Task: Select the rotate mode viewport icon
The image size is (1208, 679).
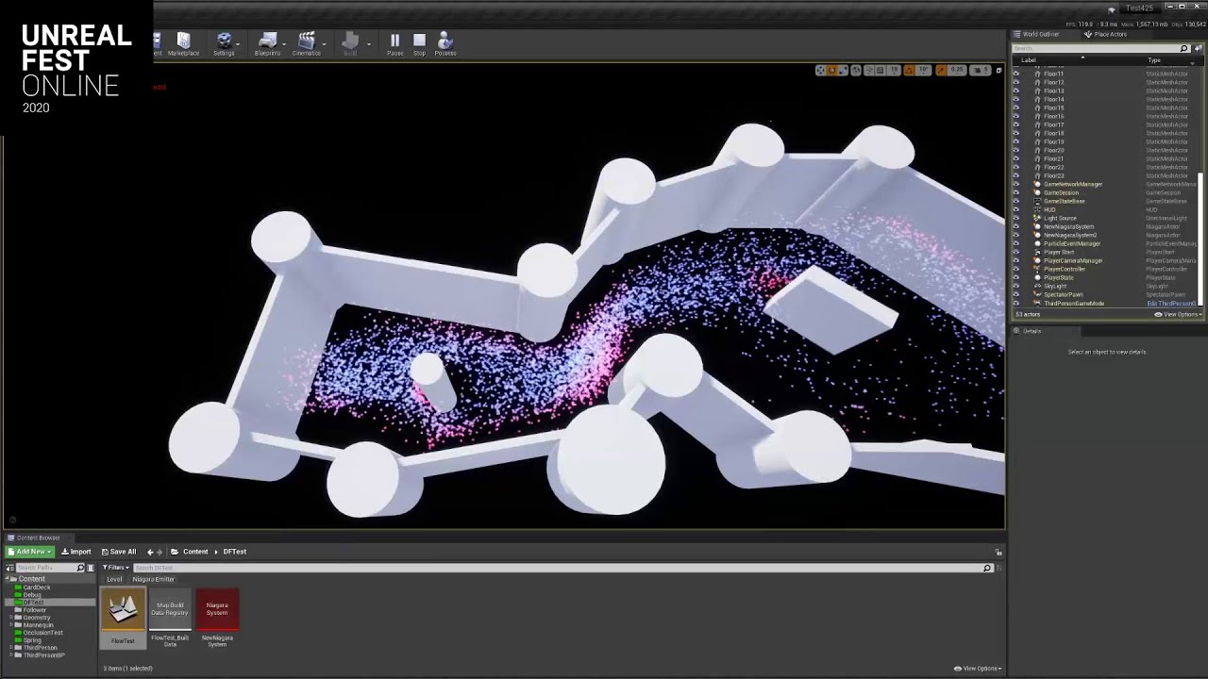Action: 831,70
